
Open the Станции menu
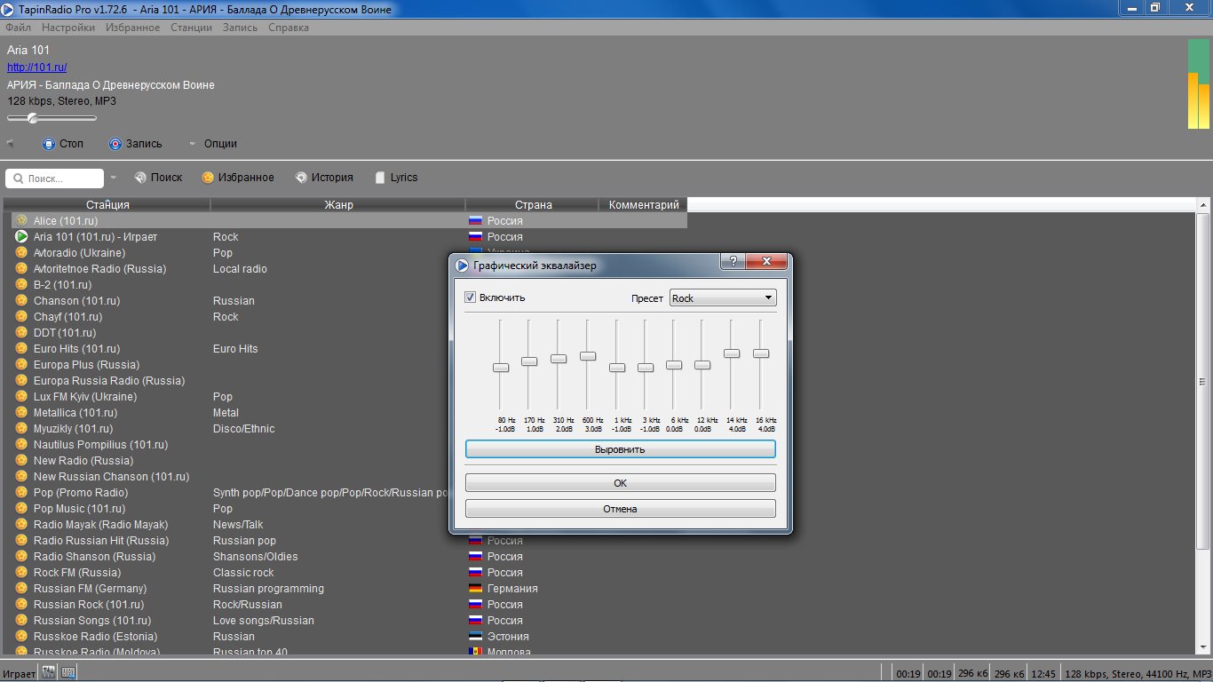click(191, 28)
